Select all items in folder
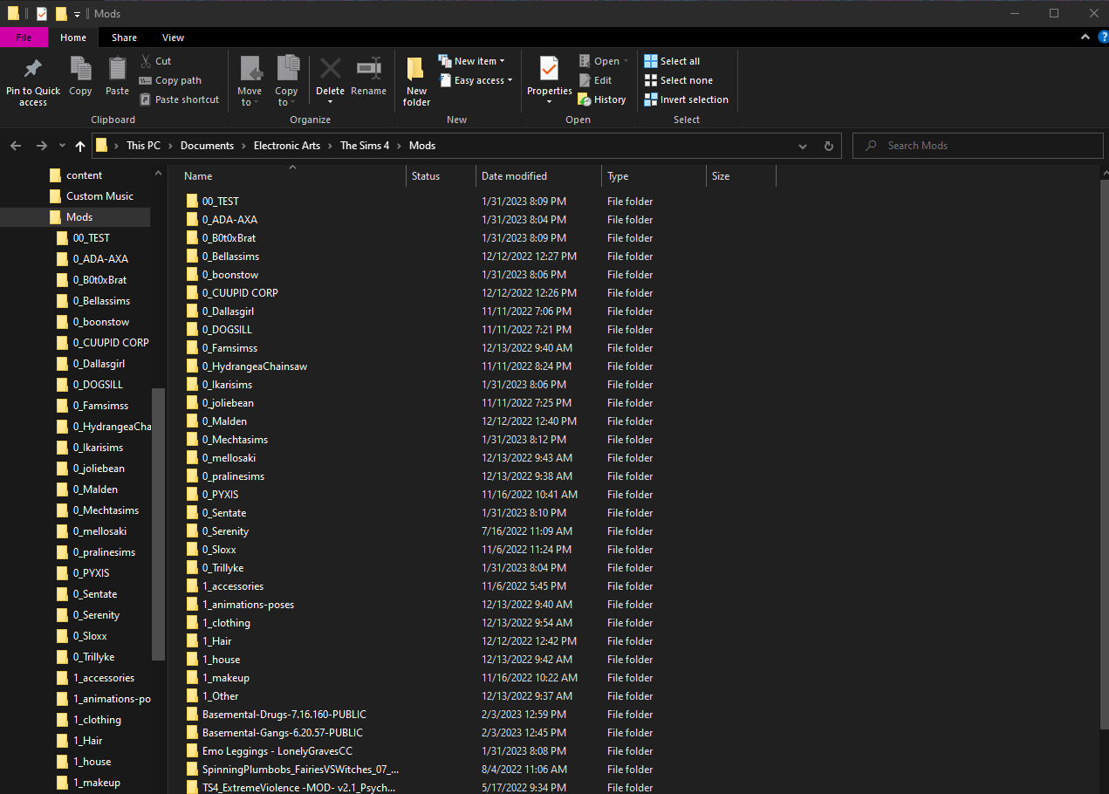This screenshot has height=794, width=1109. [672, 61]
